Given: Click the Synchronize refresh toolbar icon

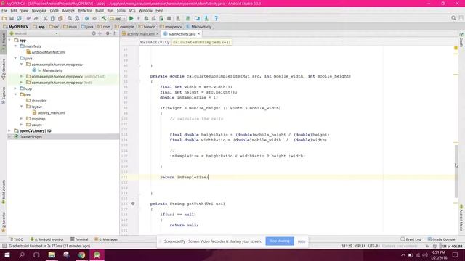Looking at the screenshot, I should click(19, 18).
